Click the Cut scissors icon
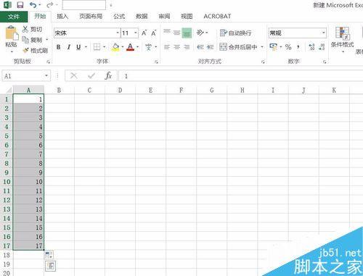Image resolution: width=363 pixels, height=276 pixels. click(25, 29)
